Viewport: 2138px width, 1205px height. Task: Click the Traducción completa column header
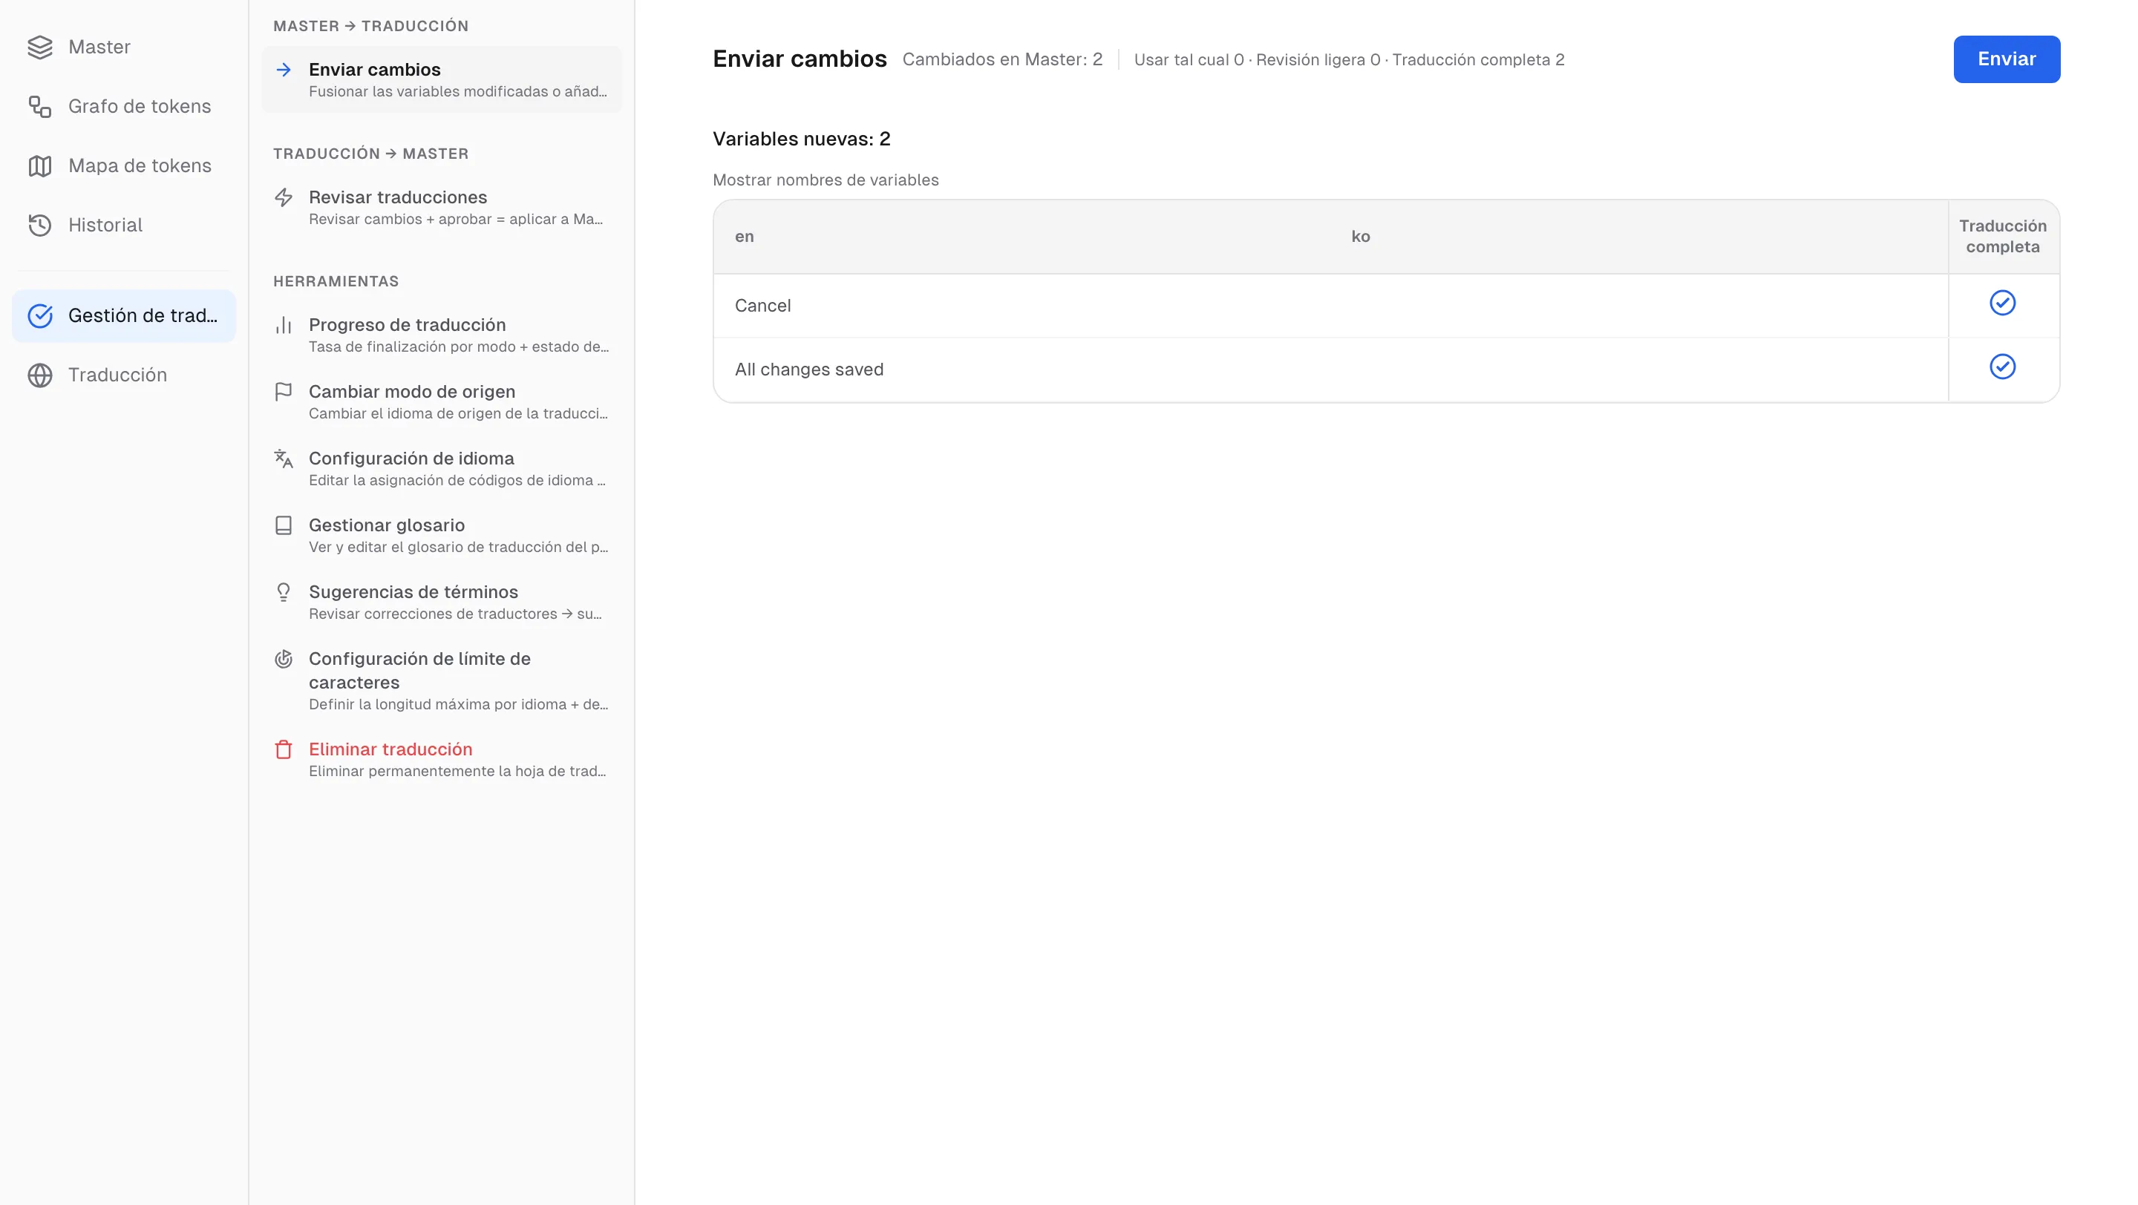click(2003, 237)
